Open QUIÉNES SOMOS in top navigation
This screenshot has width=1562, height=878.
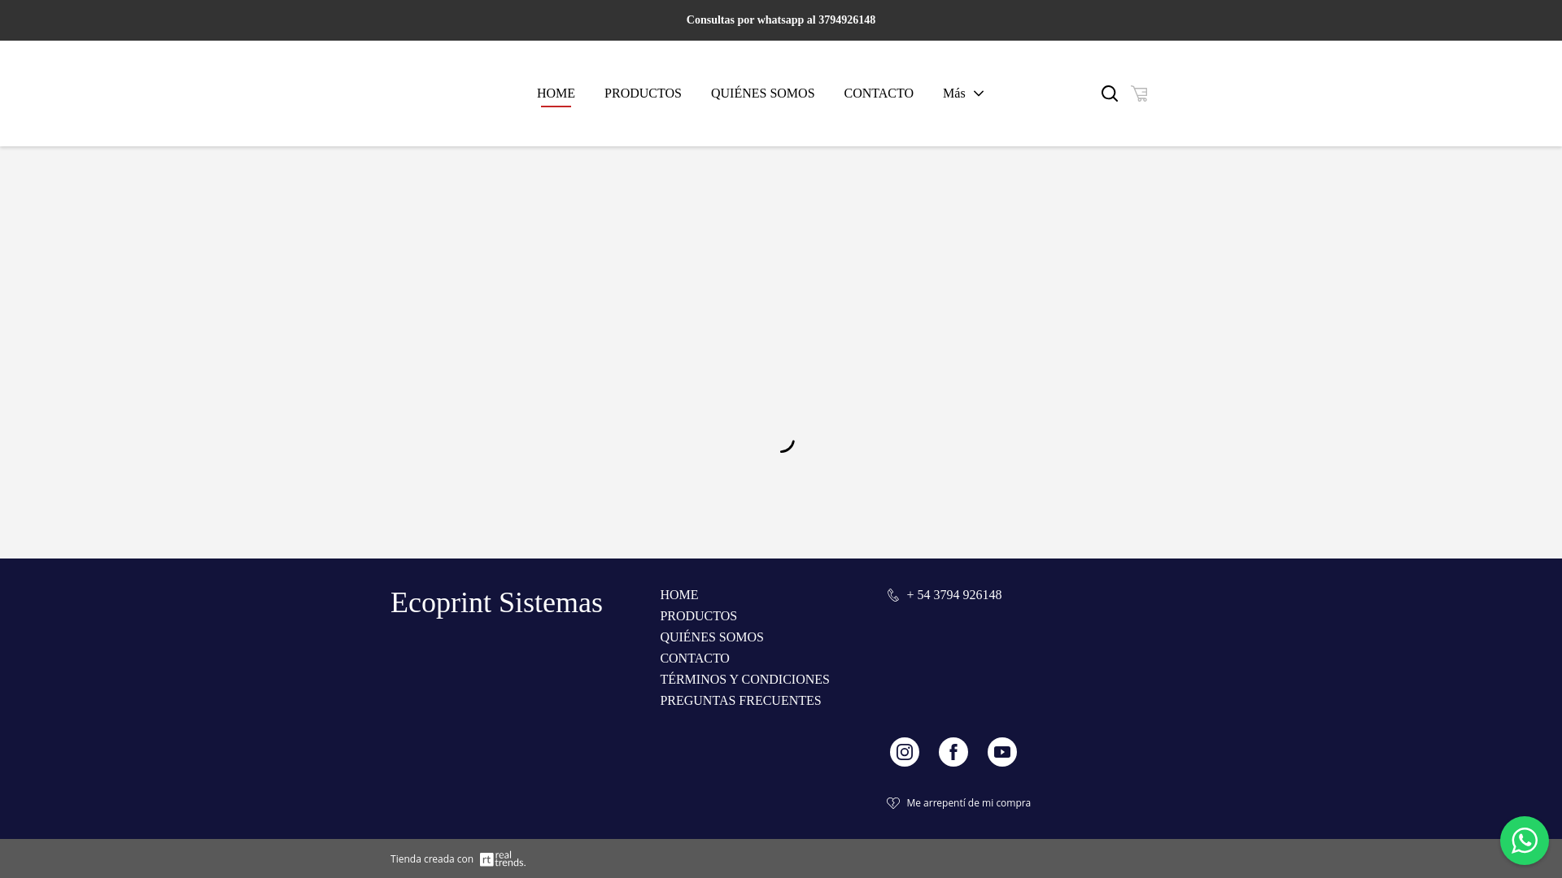762,93
